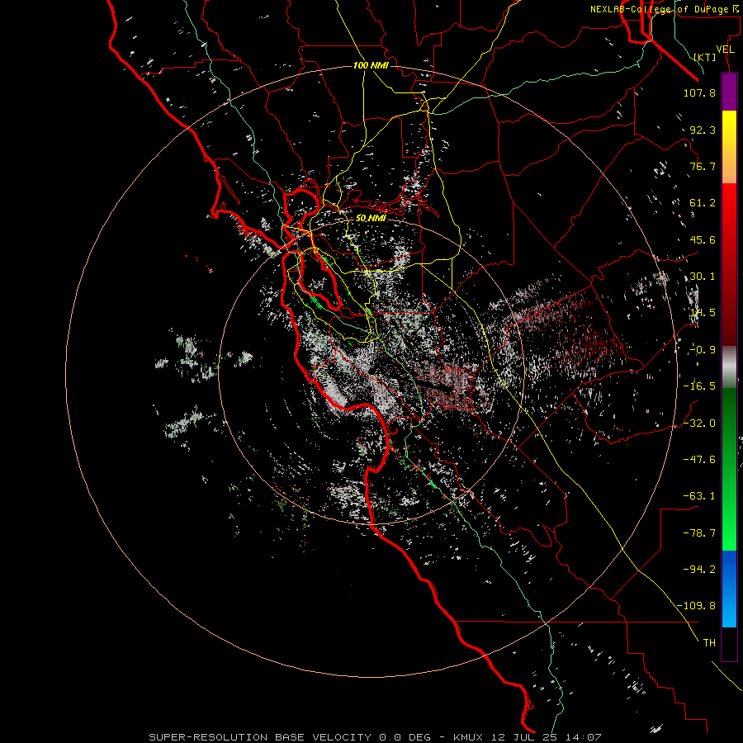Click the -16.5 velocity scale value
The image size is (743, 743).
(x=699, y=386)
